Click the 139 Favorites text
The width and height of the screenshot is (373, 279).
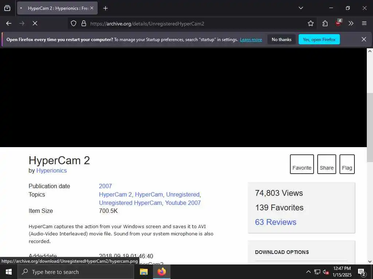click(x=279, y=207)
